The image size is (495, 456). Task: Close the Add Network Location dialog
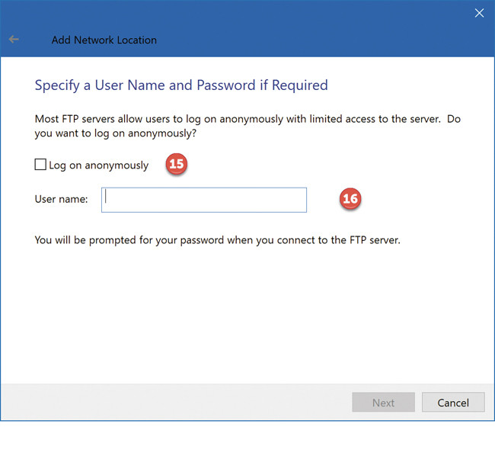point(479,13)
